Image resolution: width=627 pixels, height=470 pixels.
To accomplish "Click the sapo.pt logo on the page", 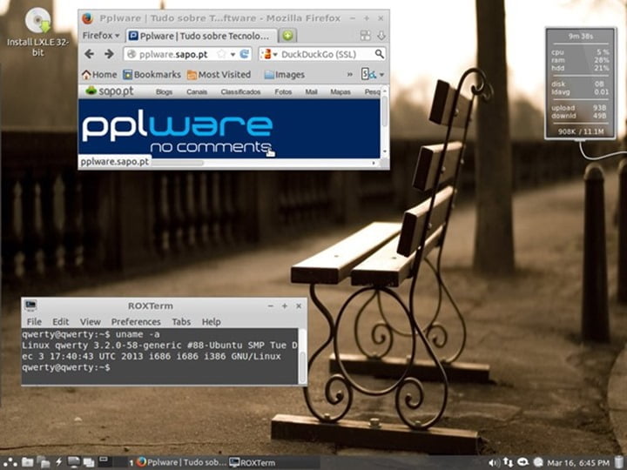I will (x=109, y=91).
